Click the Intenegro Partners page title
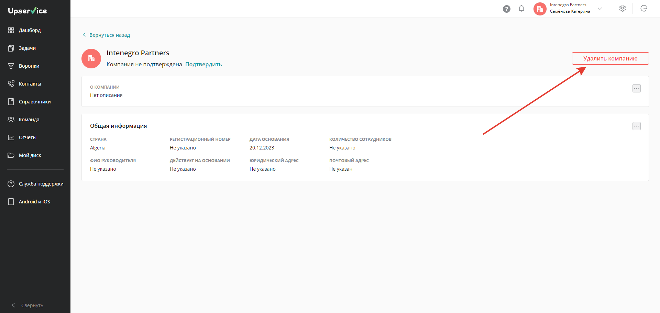The image size is (660, 313). click(138, 53)
